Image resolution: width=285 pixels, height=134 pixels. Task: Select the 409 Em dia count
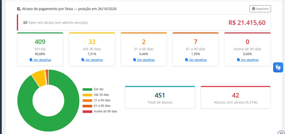pyautogui.click(x=40, y=42)
